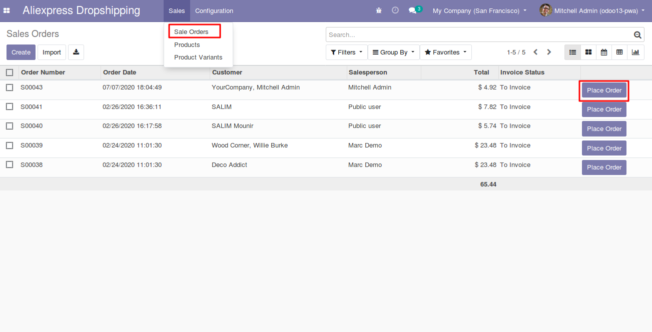Click customer Wood Corner, Willie Burke
Viewport: 652px width, 332px height.
point(250,145)
